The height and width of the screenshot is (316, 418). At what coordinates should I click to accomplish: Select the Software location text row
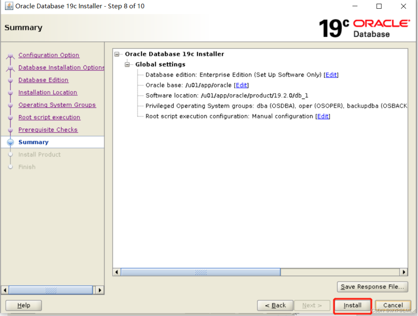(x=227, y=96)
